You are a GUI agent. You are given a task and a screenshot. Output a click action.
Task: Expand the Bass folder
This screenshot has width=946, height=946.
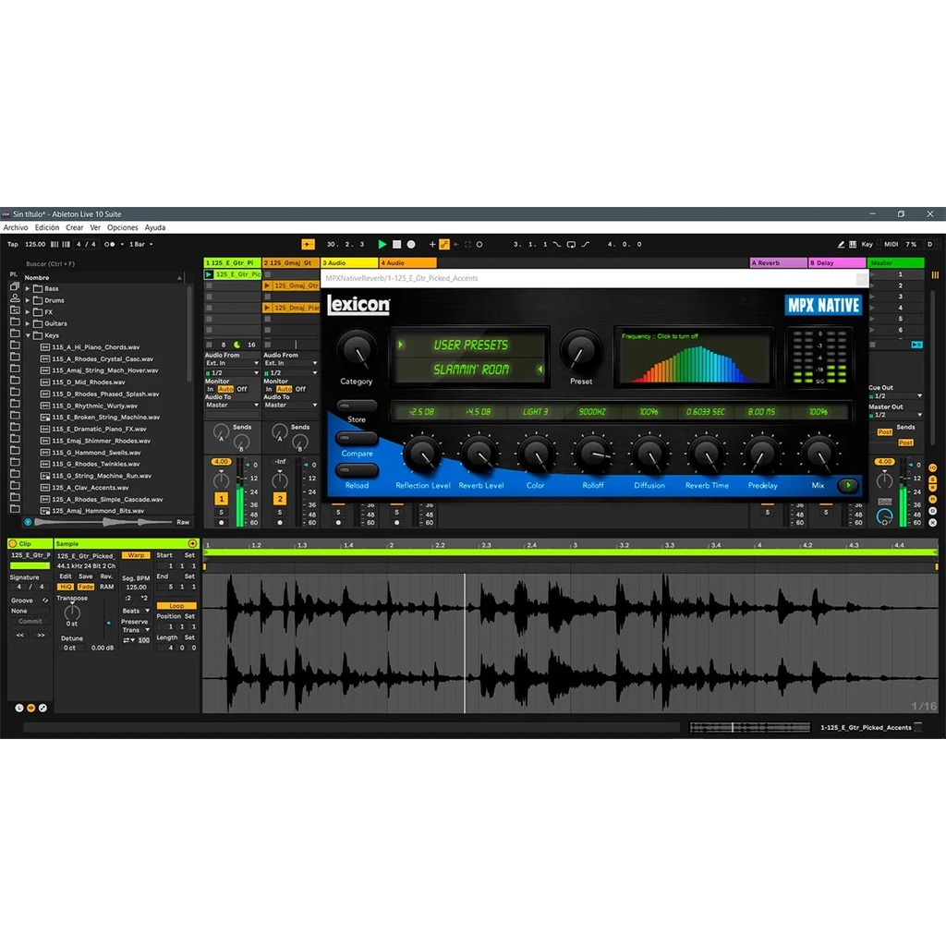28,288
